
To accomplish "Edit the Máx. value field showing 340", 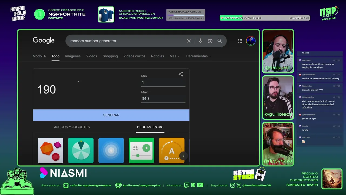I will (163, 99).
